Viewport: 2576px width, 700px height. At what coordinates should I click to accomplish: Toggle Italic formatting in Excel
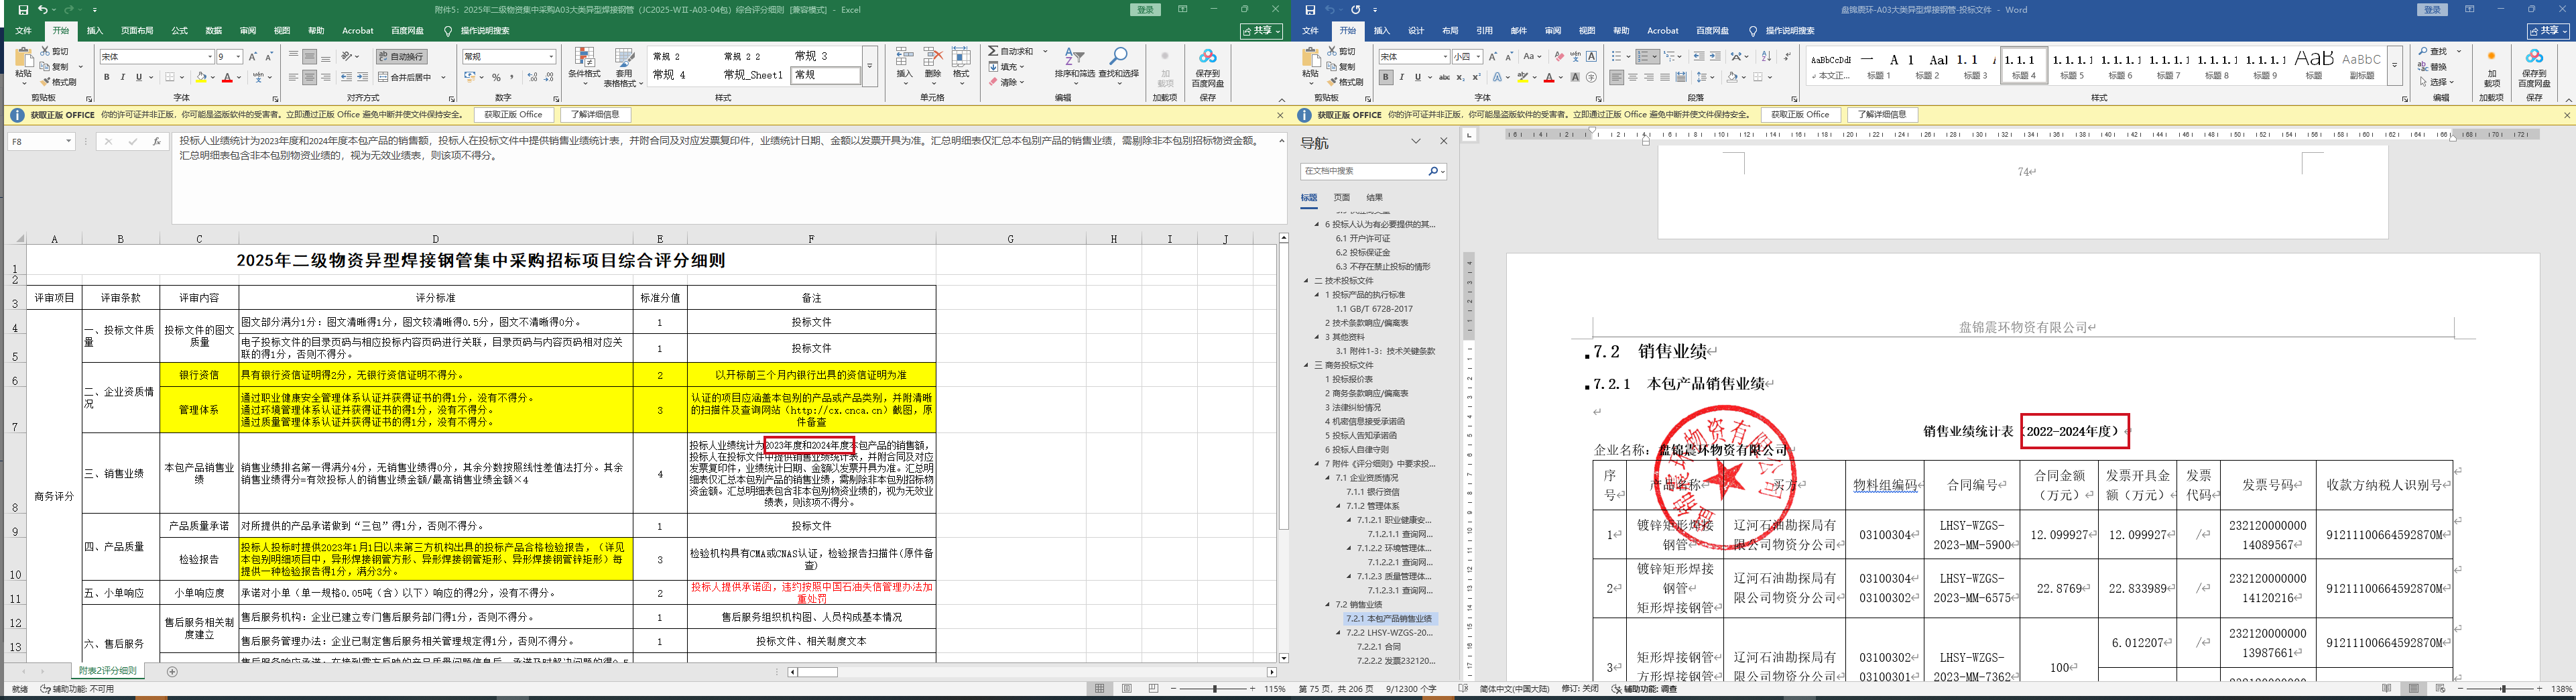click(123, 77)
